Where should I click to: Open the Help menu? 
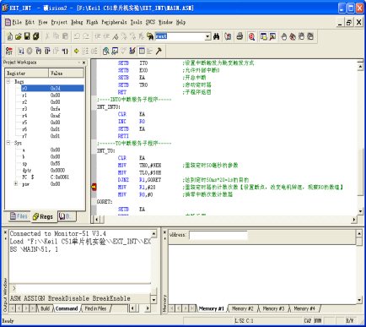(180, 22)
